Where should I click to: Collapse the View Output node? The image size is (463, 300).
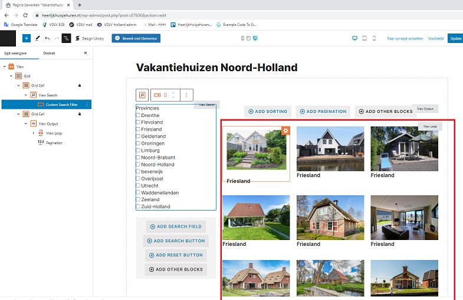coord(26,124)
